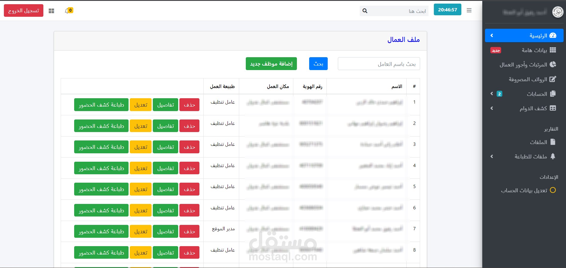Open الملفات in the sidebar
The height and width of the screenshot is (268, 566).
coord(524,142)
